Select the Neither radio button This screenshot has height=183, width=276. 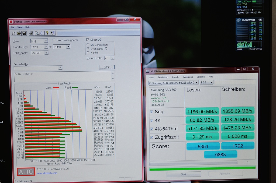tap(88, 52)
